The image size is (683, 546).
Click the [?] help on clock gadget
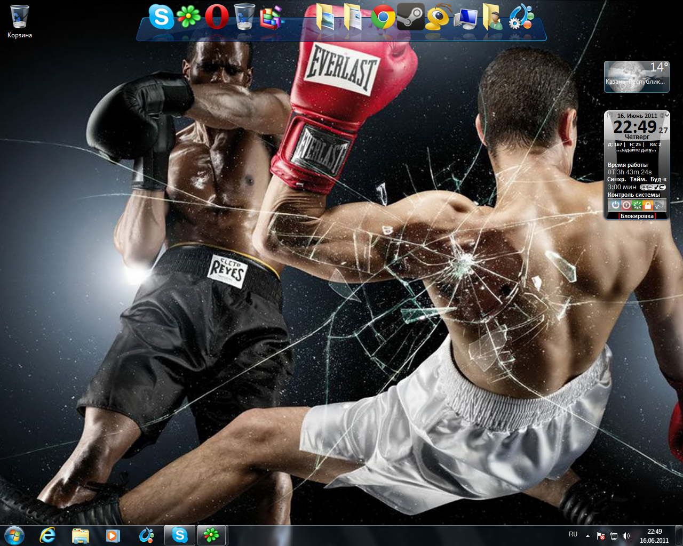coord(609,115)
